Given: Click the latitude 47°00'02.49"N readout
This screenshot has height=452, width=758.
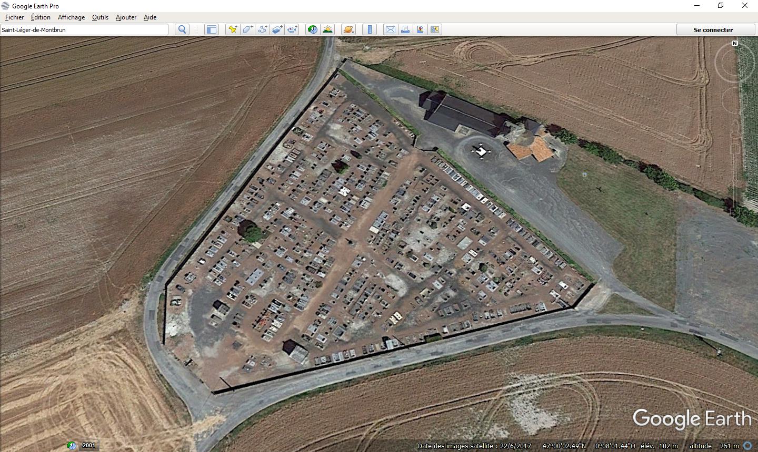Looking at the screenshot, I should click(x=564, y=446).
